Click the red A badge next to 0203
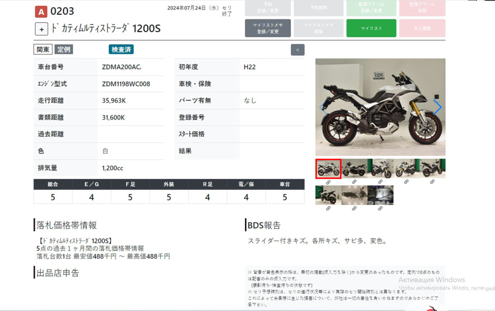Image resolution: width=495 pixels, height=311 pixels. click(x=41, y=12)
